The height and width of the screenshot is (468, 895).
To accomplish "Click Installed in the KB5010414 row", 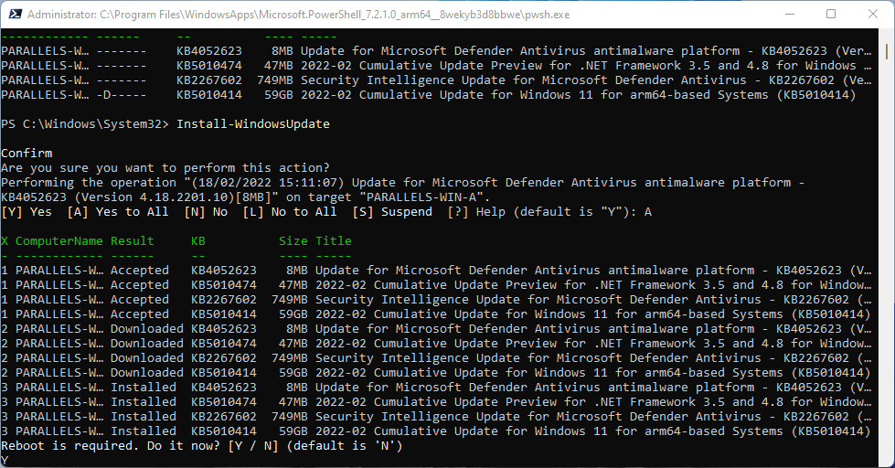I will [144, 431].
